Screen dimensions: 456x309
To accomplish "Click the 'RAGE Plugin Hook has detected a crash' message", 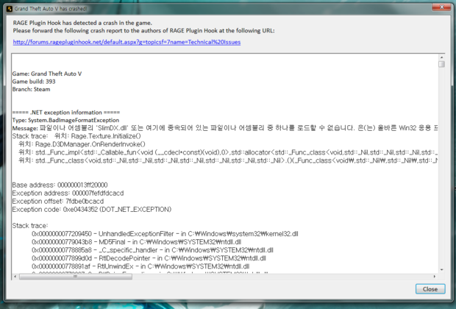I will click(x=82, y=23).
